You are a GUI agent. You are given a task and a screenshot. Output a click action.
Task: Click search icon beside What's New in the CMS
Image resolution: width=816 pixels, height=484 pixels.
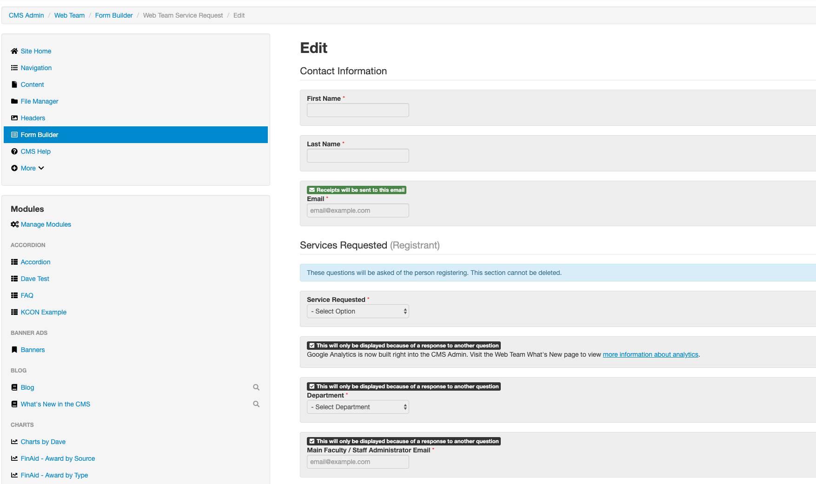pyautogui.click(x=256, y=404)
